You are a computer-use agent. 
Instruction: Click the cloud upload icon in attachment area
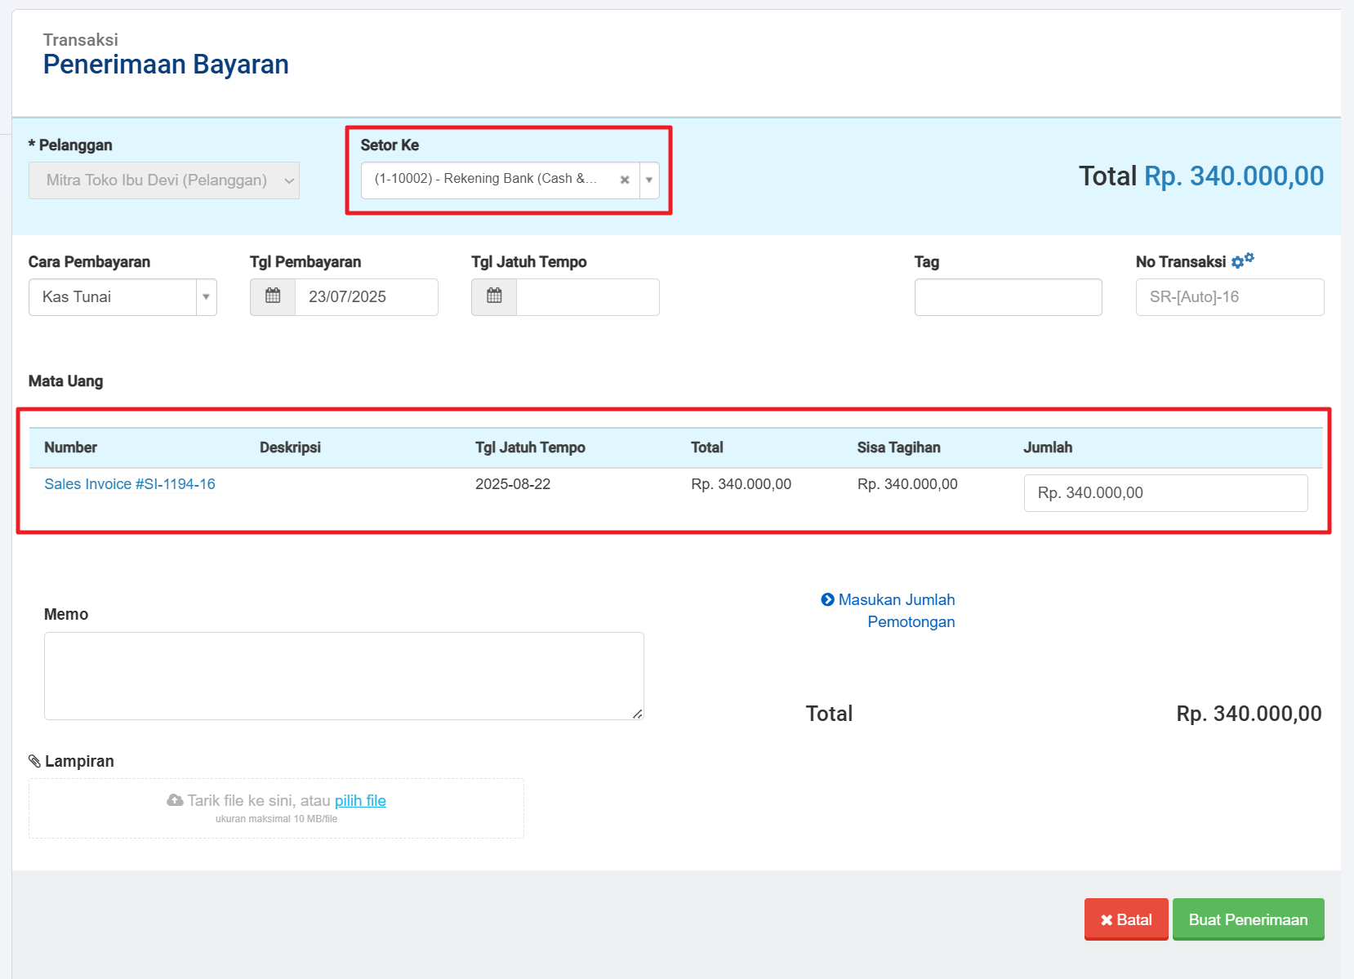click(175, 800)
